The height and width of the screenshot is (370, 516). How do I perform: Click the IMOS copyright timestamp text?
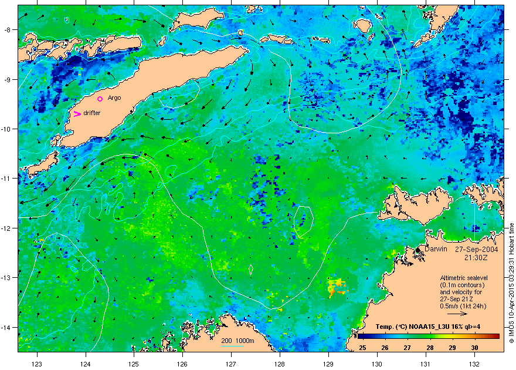pos(511,283)
